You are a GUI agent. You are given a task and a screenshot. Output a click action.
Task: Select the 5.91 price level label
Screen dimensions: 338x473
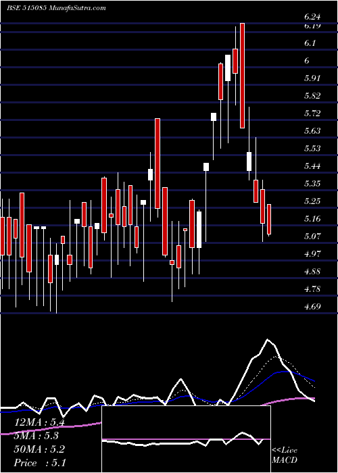coord(312,78)
